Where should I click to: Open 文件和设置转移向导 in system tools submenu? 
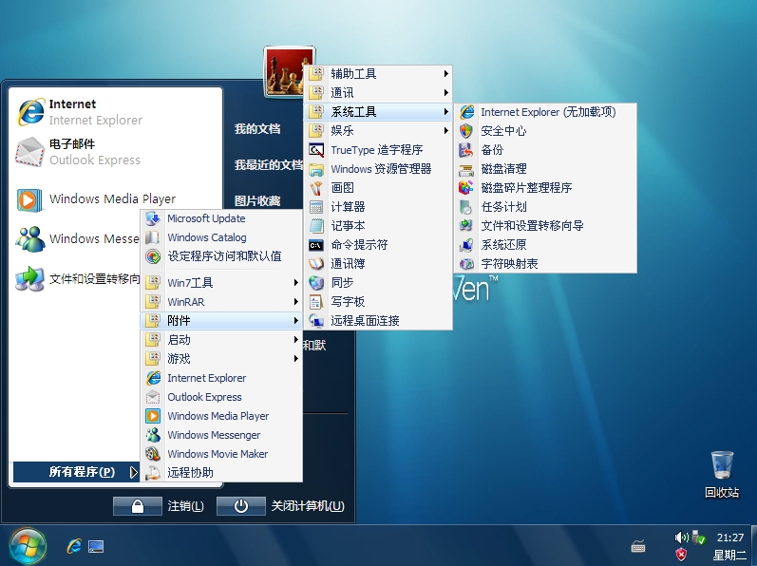(545, 226)
